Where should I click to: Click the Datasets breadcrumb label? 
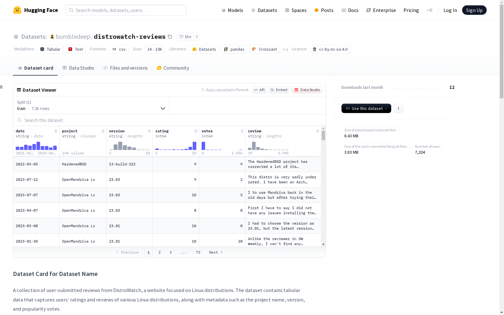coord(34,37)
